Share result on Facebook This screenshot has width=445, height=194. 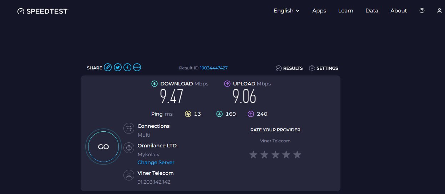point(127,67)
